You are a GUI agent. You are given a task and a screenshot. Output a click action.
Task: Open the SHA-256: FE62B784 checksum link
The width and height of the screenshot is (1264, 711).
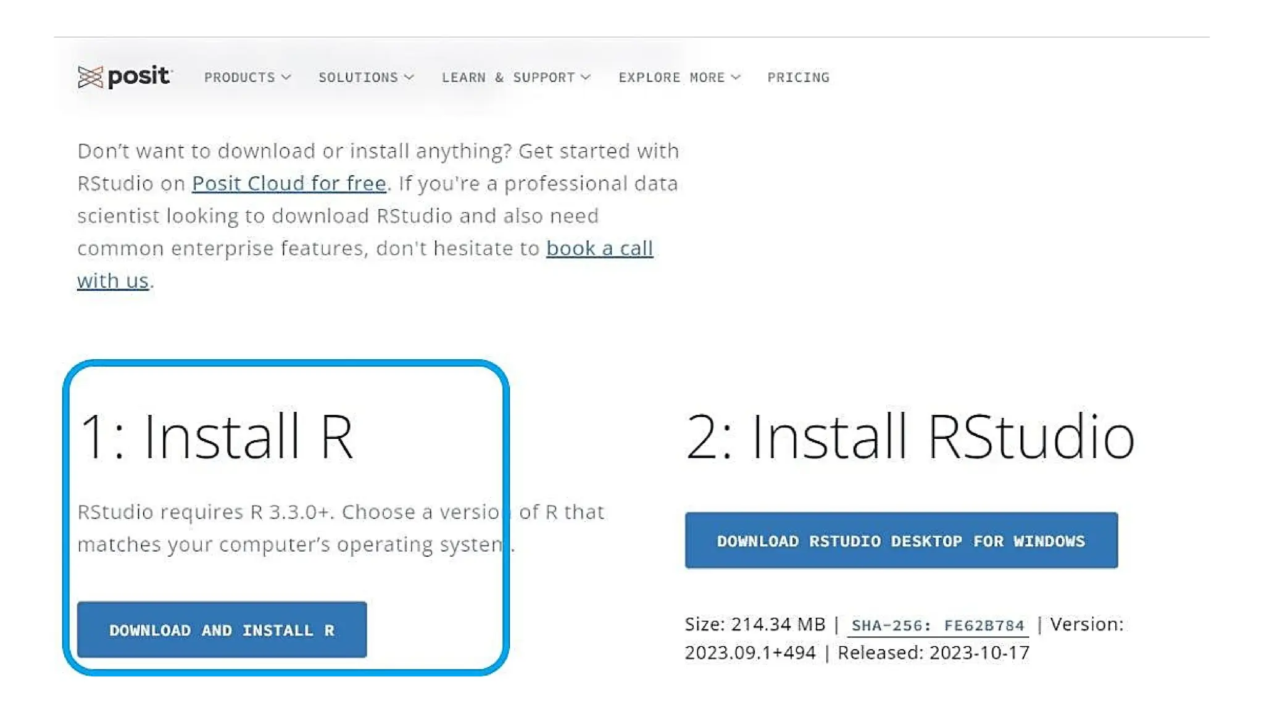click(x=937, y=625)
